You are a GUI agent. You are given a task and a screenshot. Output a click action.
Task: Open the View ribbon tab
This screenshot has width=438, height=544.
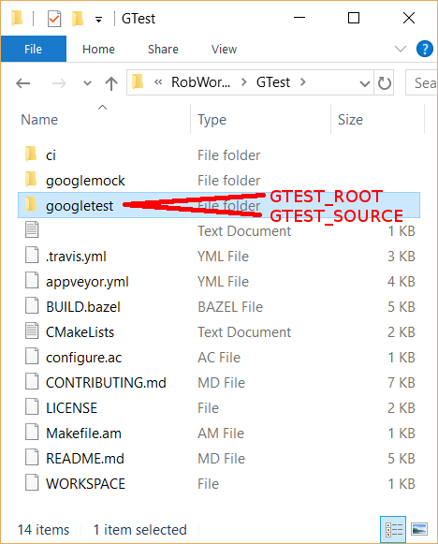click(224, 50)
